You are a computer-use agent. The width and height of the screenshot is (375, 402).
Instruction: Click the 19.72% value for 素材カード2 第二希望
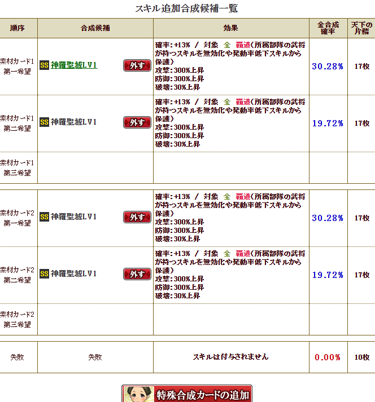coord(328,275)
